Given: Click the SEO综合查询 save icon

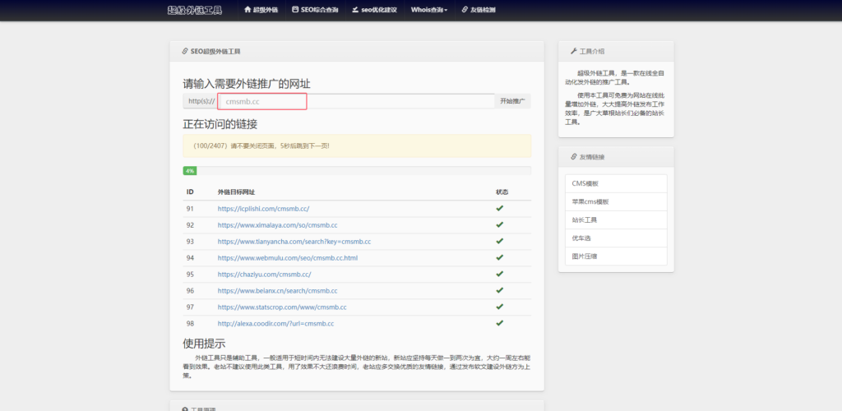Looking at the screenshot, I should coord(295,10).
